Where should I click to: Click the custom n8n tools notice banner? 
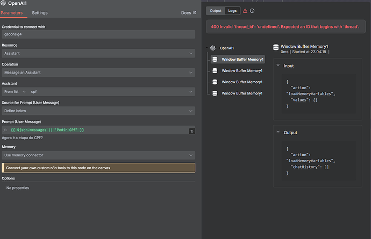[98, 168]
